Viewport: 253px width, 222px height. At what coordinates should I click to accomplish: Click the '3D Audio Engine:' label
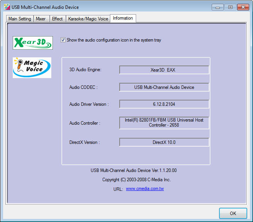(x=85, y=70)
